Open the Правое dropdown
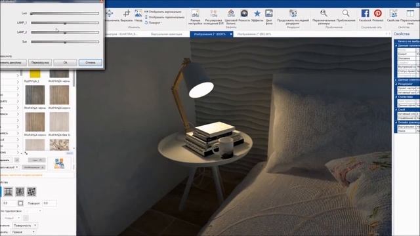The height and width of the screenshot is (236, 420). pos(24,232)
